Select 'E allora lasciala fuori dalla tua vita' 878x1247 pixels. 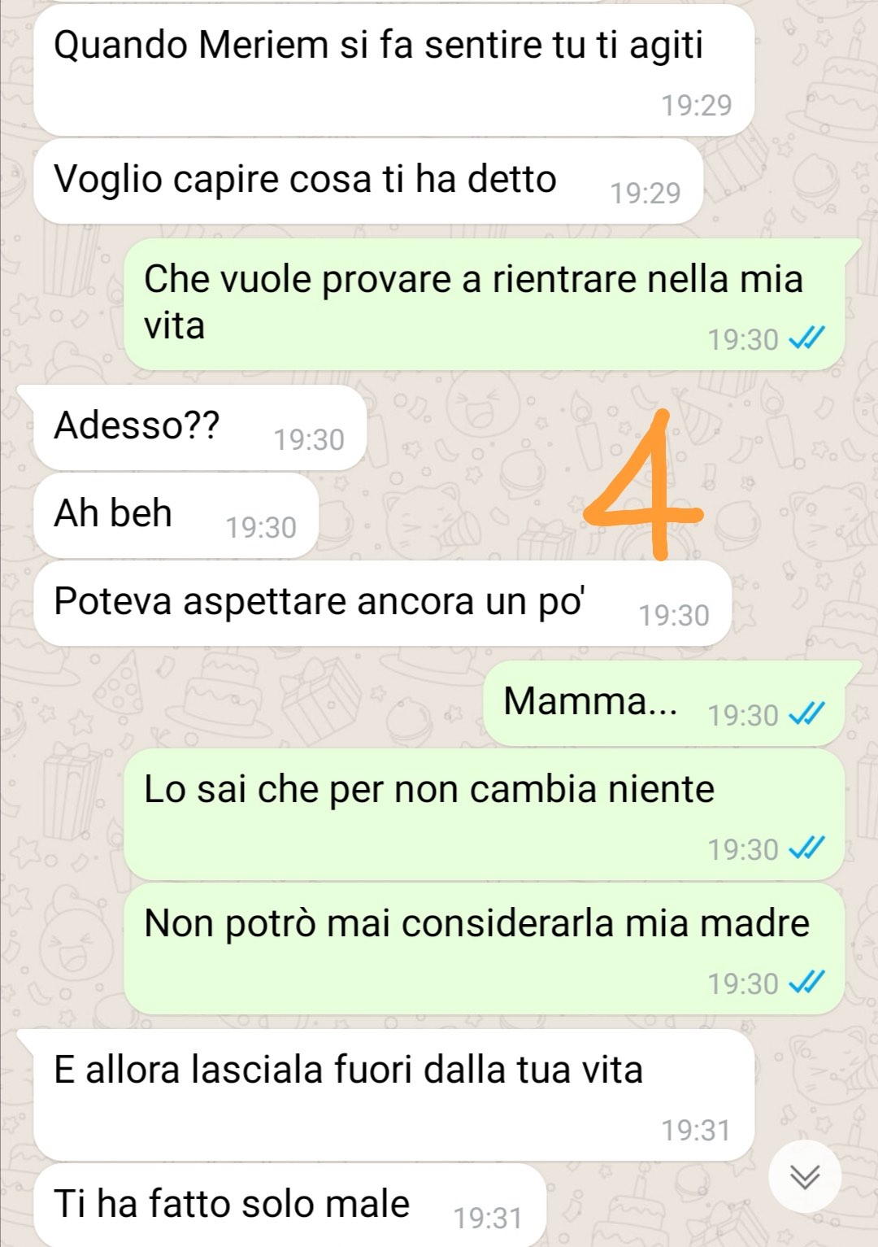tap(393, 1095)
